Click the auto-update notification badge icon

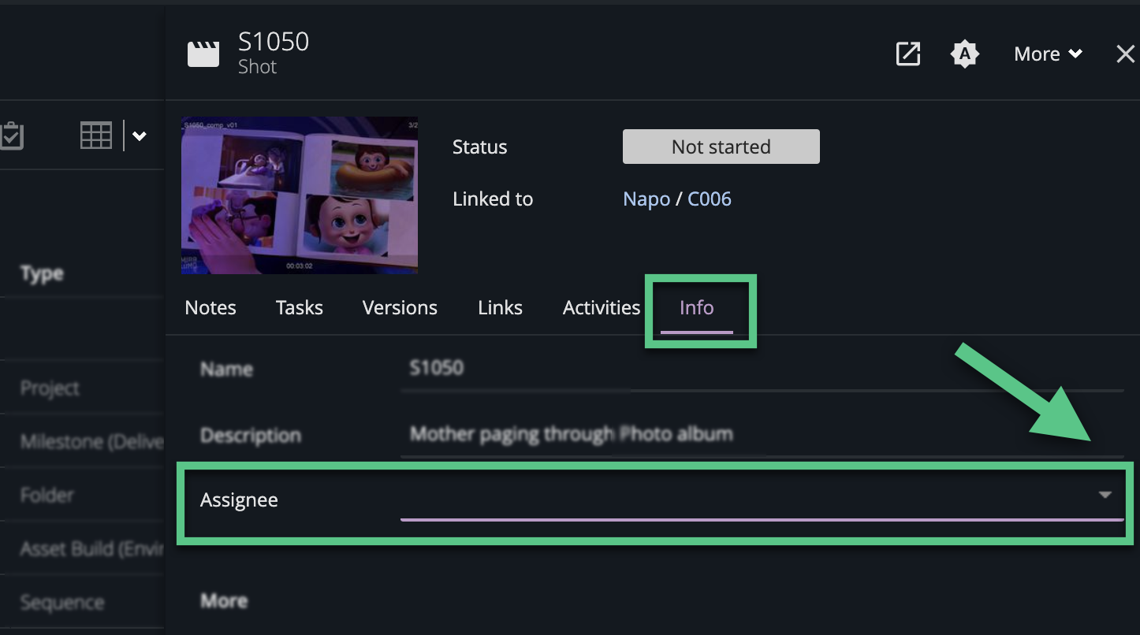click(x=964, y=54)
